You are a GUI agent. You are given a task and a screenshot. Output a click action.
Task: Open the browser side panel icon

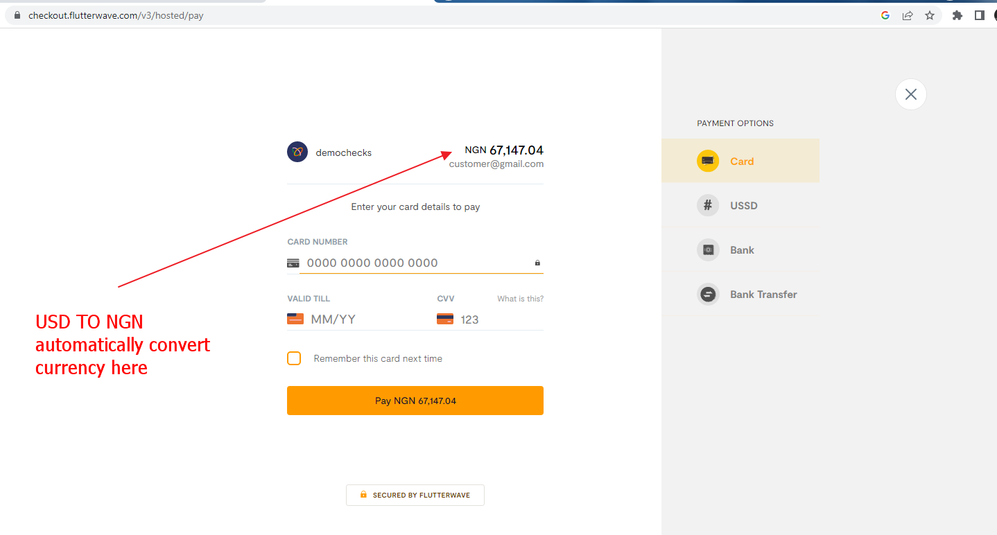(x=980, y=15)
